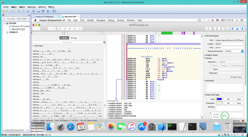Open the Argument Default dropdown
The width and height of the screenshot is (248, 137).
231,62
